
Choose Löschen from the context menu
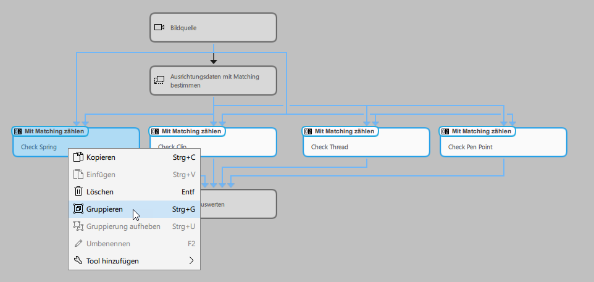click(100, 192)
